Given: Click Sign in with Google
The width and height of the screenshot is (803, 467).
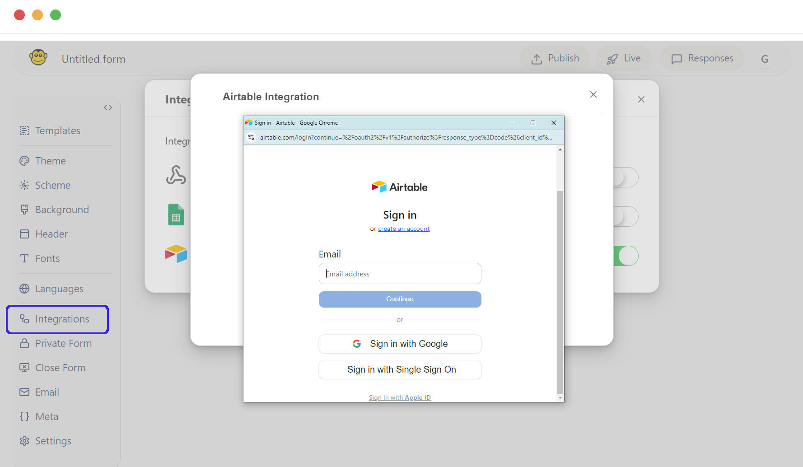Looking at the screenshot, I should pyautogui.click(x=400, y=344).
